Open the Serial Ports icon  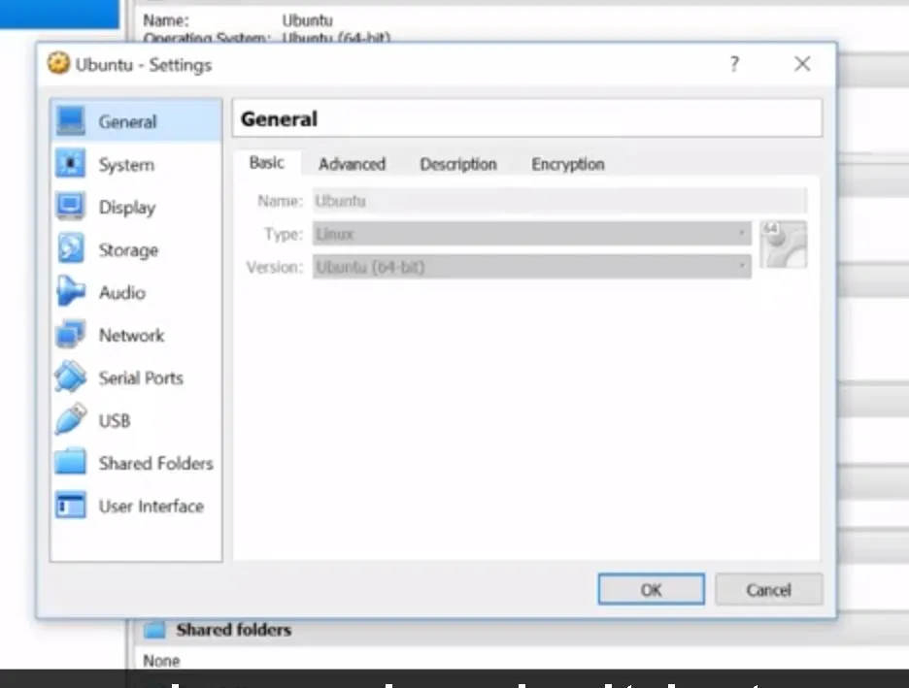(71, 377)
